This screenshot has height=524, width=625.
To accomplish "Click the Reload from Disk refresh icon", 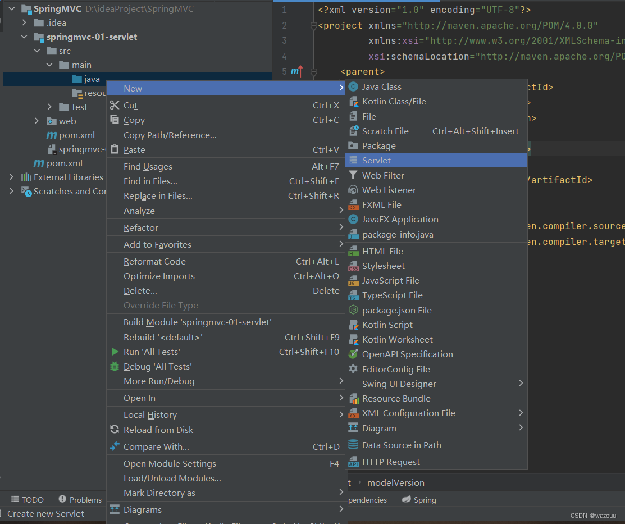I will (115, 430).
